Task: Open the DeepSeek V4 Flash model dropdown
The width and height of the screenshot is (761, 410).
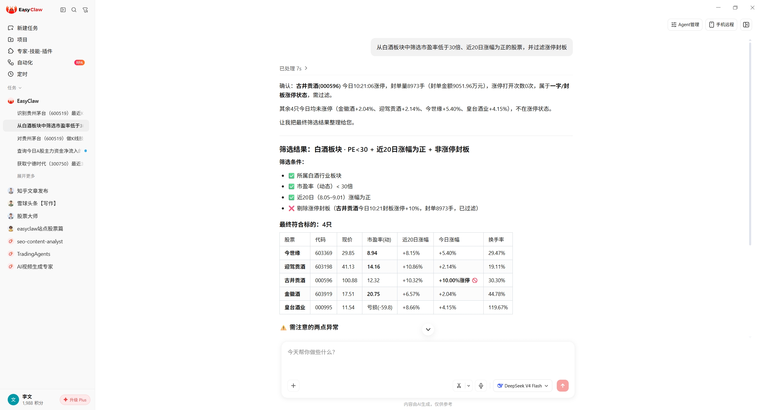Action: (x=523, y=386)
